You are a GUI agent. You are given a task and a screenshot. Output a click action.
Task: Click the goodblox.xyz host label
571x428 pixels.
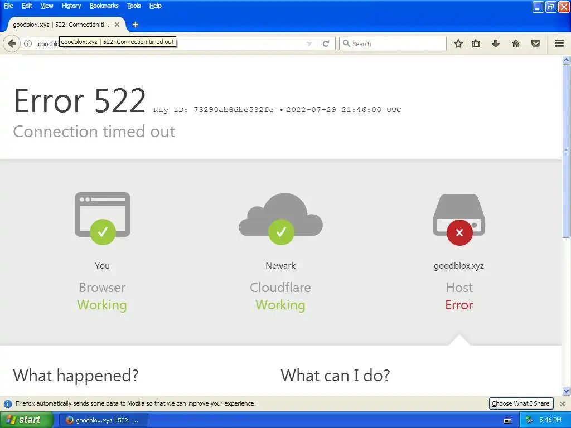point(459,266)
